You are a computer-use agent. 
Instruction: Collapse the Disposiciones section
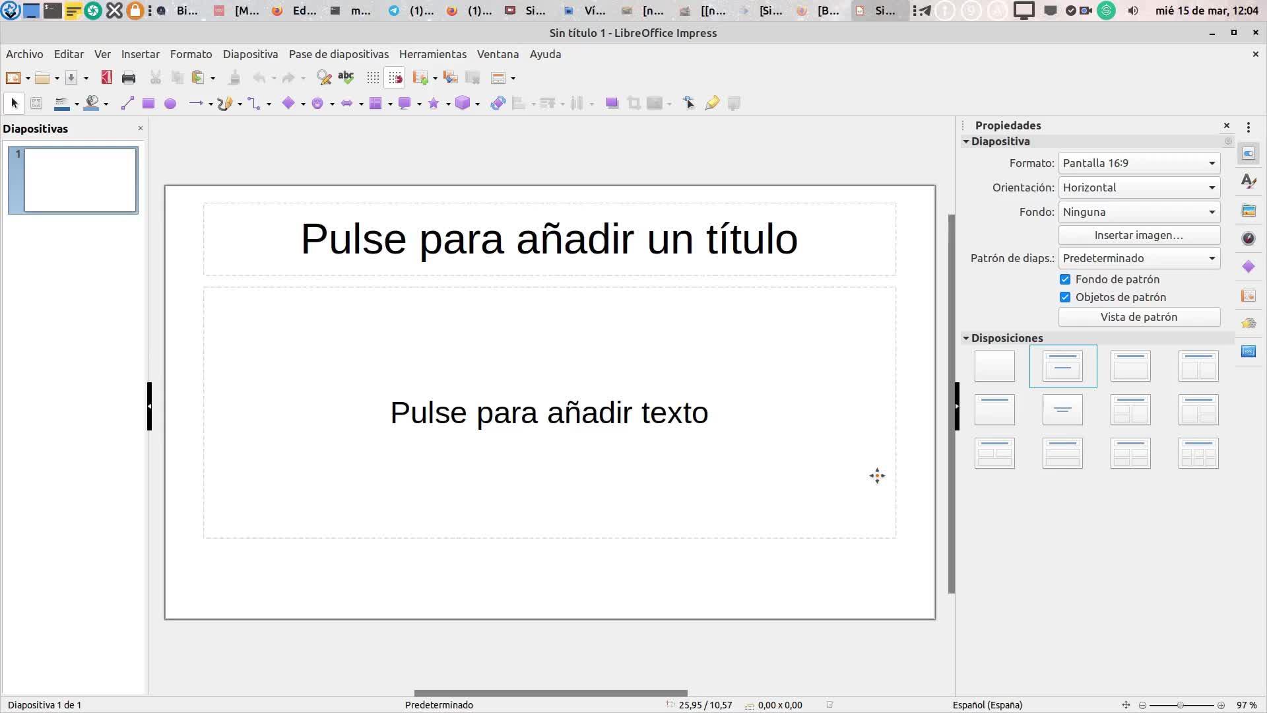click(x=966, y=338)
